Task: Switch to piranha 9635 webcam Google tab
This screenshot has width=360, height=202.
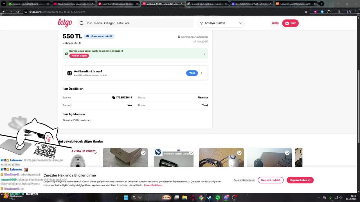Action: coord(207,4)
